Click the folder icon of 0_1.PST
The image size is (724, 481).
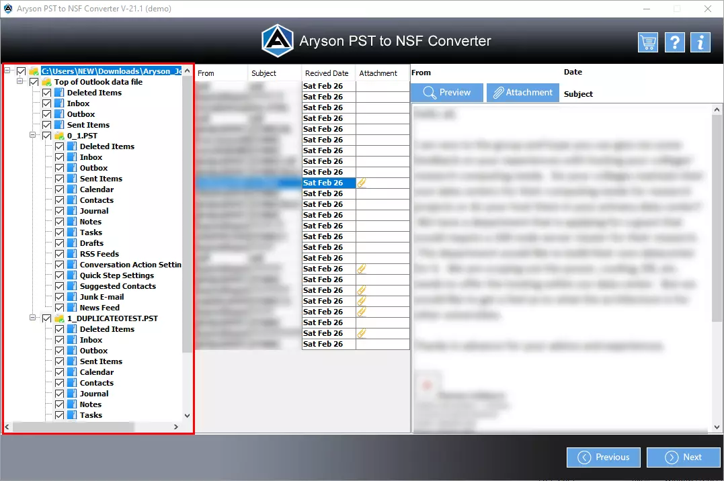pyautogui.click(x=59, y=136)
